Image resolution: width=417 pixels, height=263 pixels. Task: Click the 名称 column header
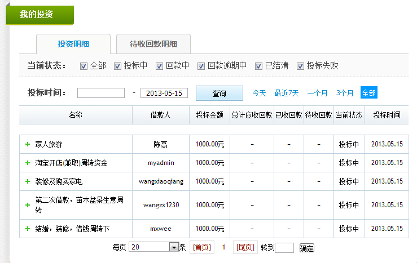click(76, 115)
